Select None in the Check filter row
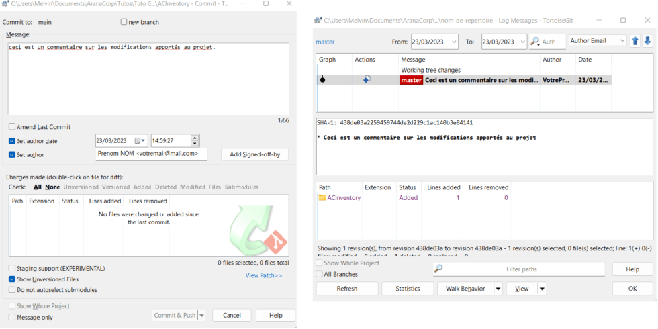This screenshot has height=329, width=658. (x=52, y=187)
